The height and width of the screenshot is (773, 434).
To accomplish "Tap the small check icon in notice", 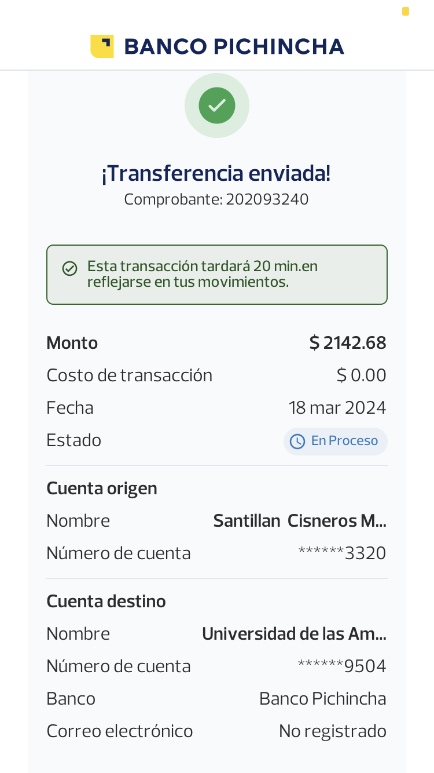I will click(70, 269).
